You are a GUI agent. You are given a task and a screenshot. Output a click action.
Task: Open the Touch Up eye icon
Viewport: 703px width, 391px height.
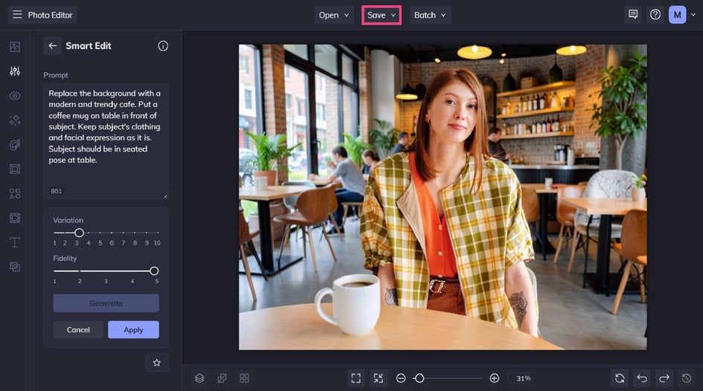15,96
